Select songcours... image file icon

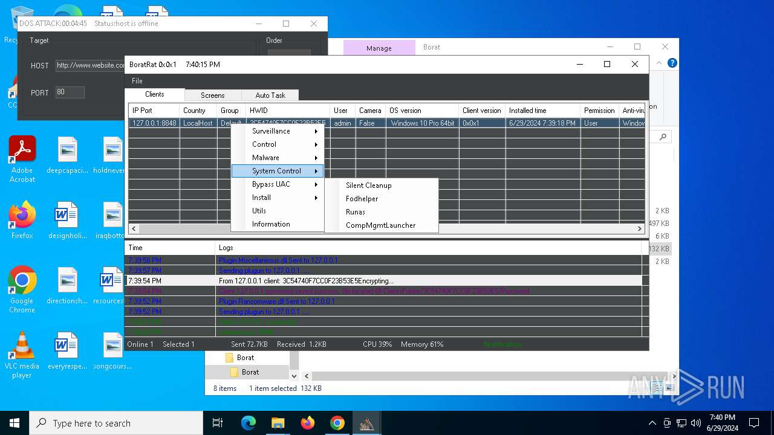[112, 351]
